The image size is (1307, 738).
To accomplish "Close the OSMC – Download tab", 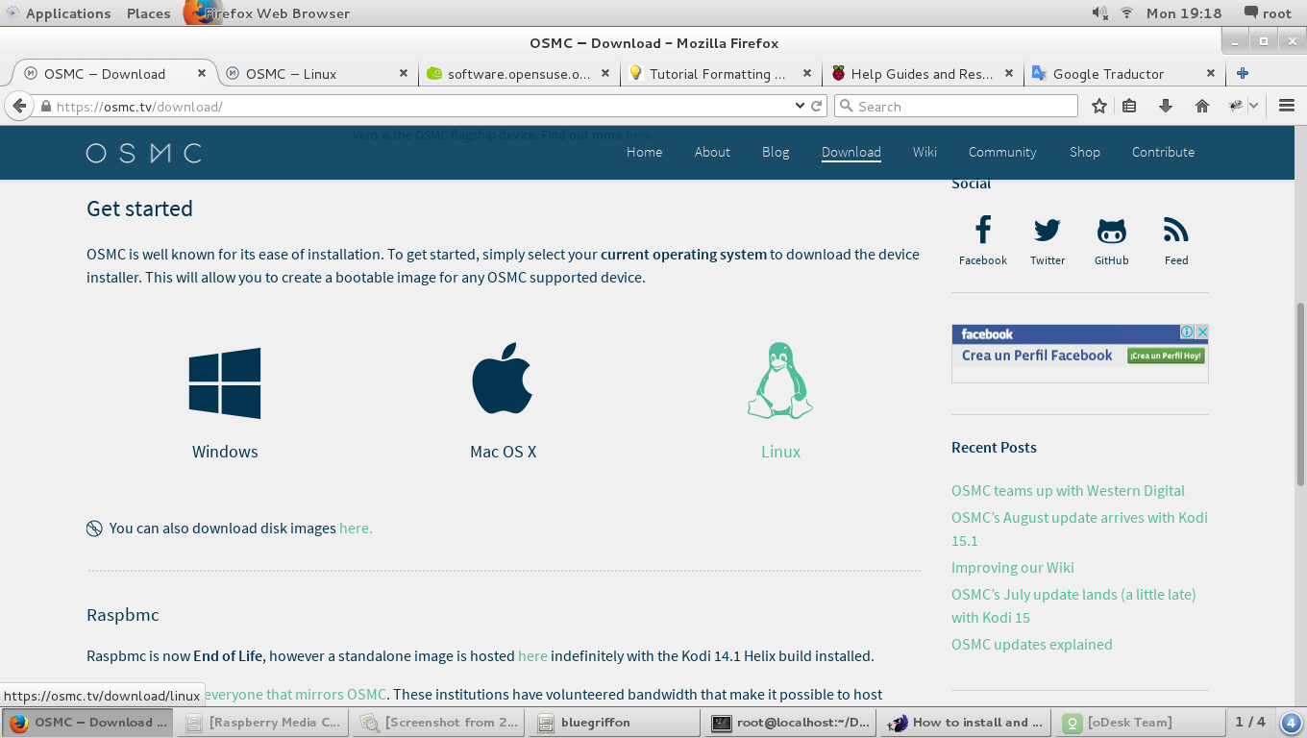I will tap(202, 73).
